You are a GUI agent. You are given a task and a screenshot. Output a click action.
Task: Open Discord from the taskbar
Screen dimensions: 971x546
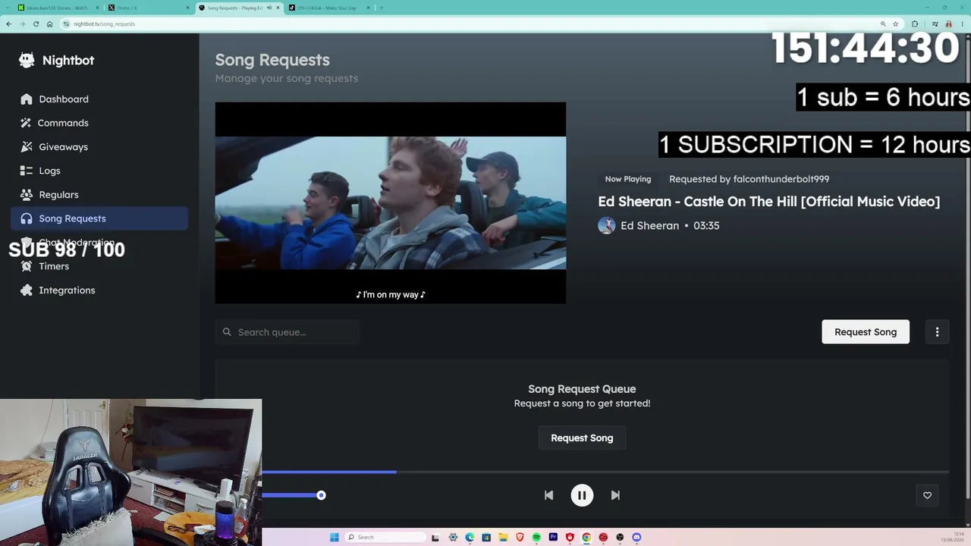tap(636, 538)
